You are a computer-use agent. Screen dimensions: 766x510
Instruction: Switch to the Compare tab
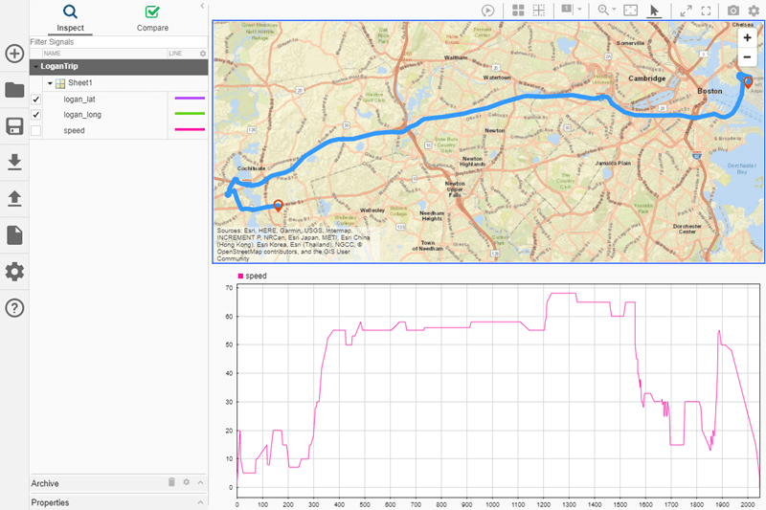tap(152, 18)
